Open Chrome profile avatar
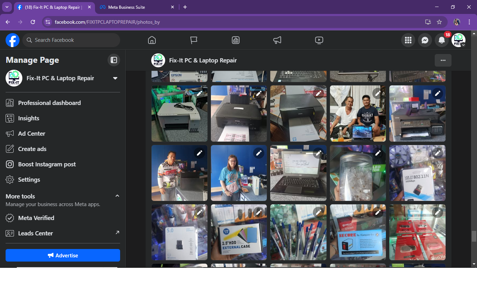477x302 pixels. [x=457, y=22]
